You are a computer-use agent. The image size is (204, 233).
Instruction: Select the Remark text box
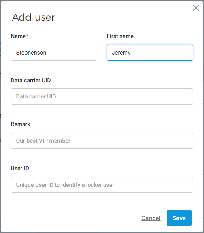[x=102, y=141]
